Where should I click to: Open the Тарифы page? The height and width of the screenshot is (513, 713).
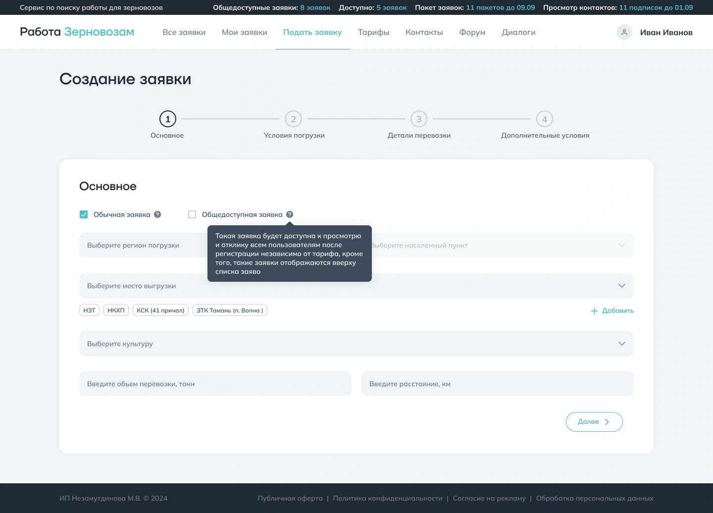(x=374, y=32)
